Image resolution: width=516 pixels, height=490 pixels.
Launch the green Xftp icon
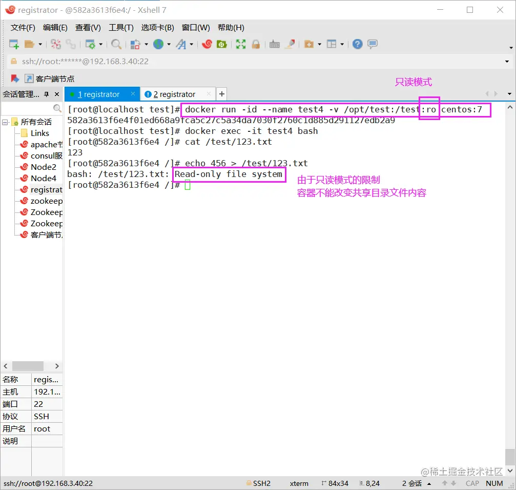(222, 44)
